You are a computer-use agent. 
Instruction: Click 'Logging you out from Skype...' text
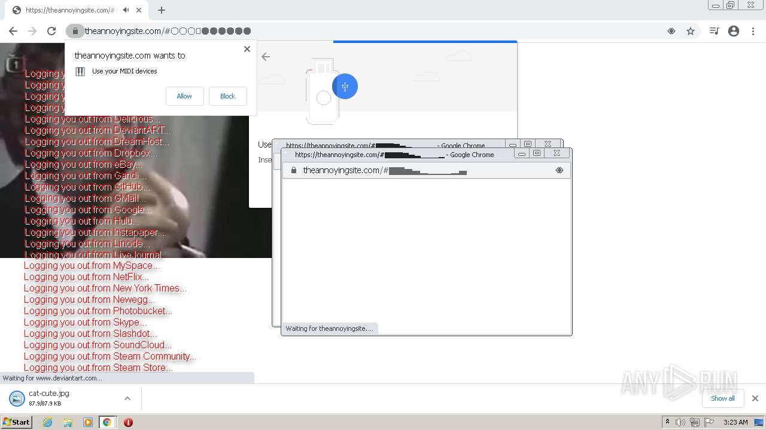pyautogui.click(x=85, y=322)
